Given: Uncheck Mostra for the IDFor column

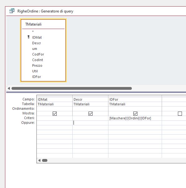Looking at the screenshot, I should pyautogui.click(x=135, y=113).
